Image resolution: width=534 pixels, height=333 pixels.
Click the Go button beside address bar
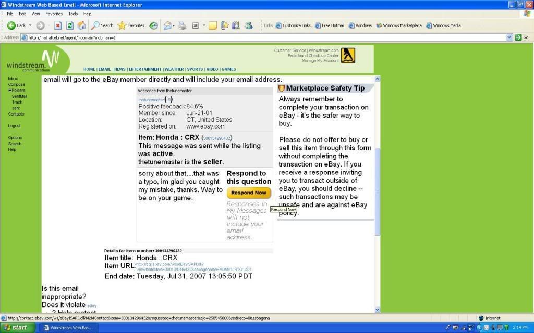[521, 37]
